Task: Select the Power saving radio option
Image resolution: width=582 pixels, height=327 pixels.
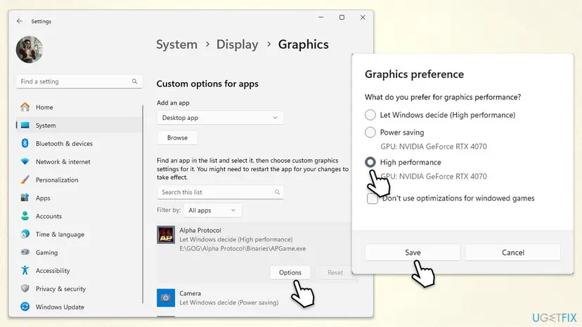Action: (x=370, y=132)
